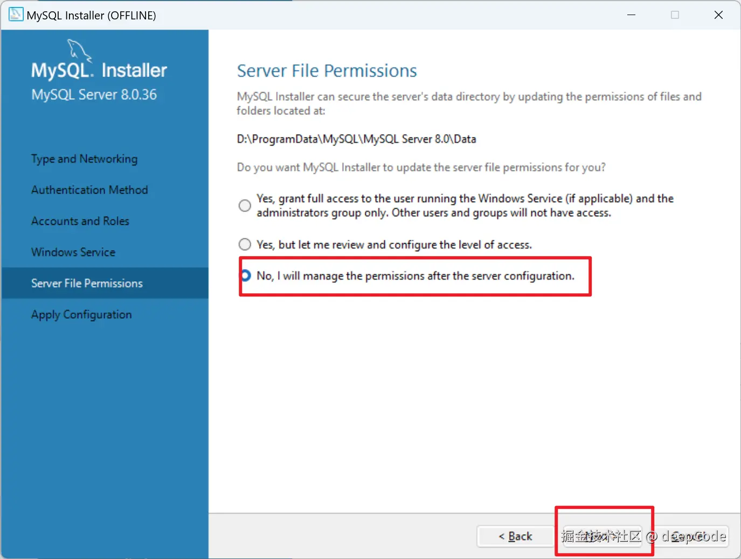The image size is (741, 559).
Task: Click the Server File Permissions page heading
Action: [327, 71]
